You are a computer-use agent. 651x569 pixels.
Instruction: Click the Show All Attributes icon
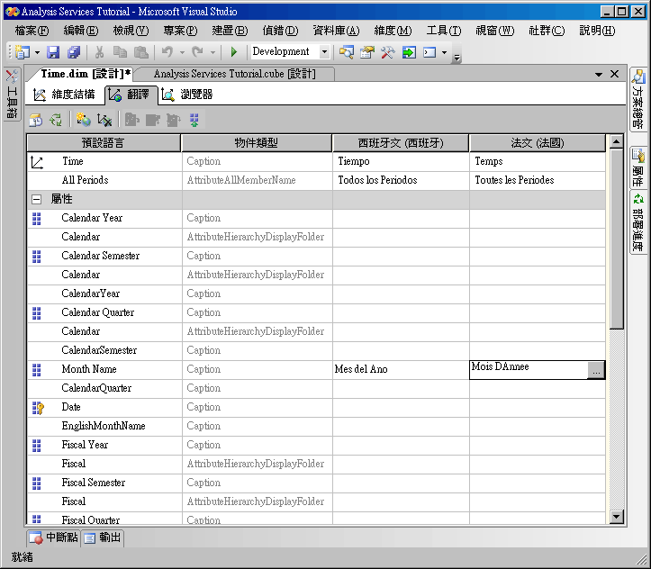coord(194,120)
